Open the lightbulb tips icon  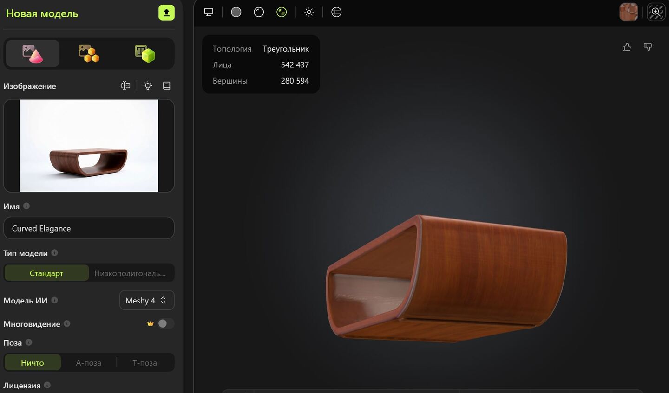[148, 85]
